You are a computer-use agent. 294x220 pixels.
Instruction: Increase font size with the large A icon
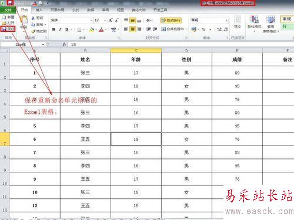(111, 20)
